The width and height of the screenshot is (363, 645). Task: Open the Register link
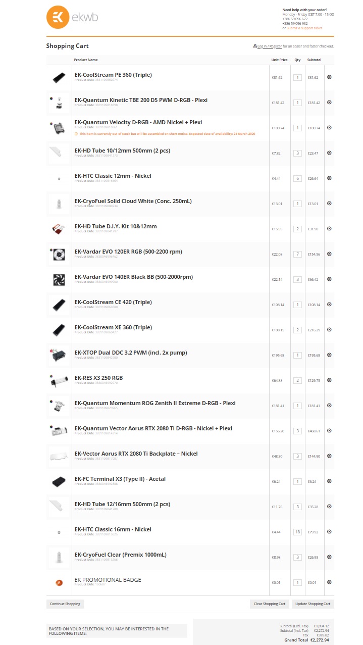click(276, 46)
